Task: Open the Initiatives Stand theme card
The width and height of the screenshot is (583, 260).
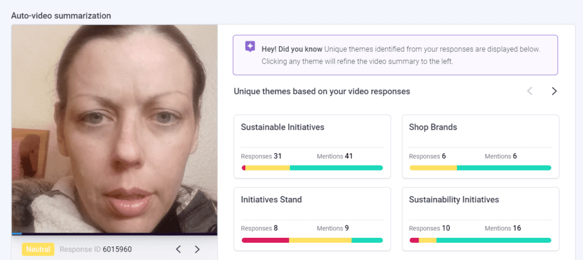Action: point(313,219)
